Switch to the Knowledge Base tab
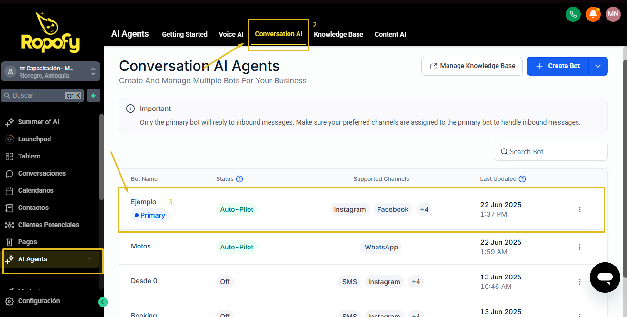 coord(338,34)
